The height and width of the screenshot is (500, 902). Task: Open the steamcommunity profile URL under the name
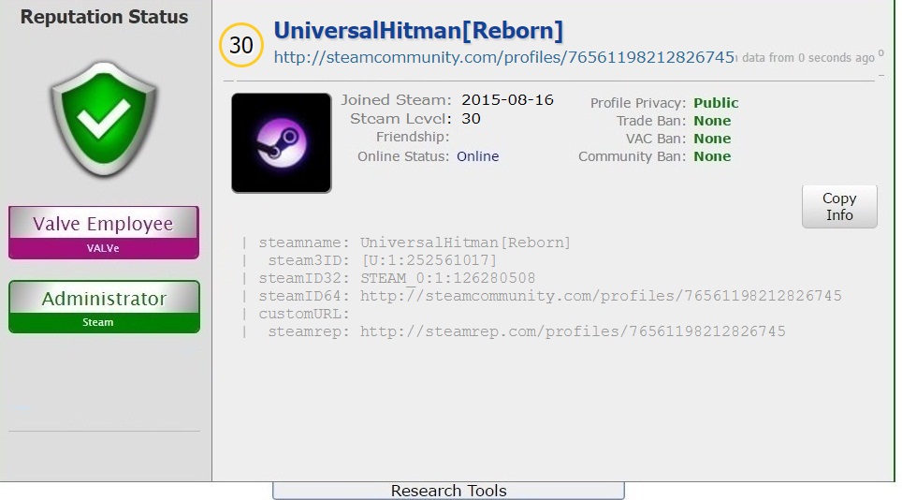pyautogui.click(x=503, y=58)
